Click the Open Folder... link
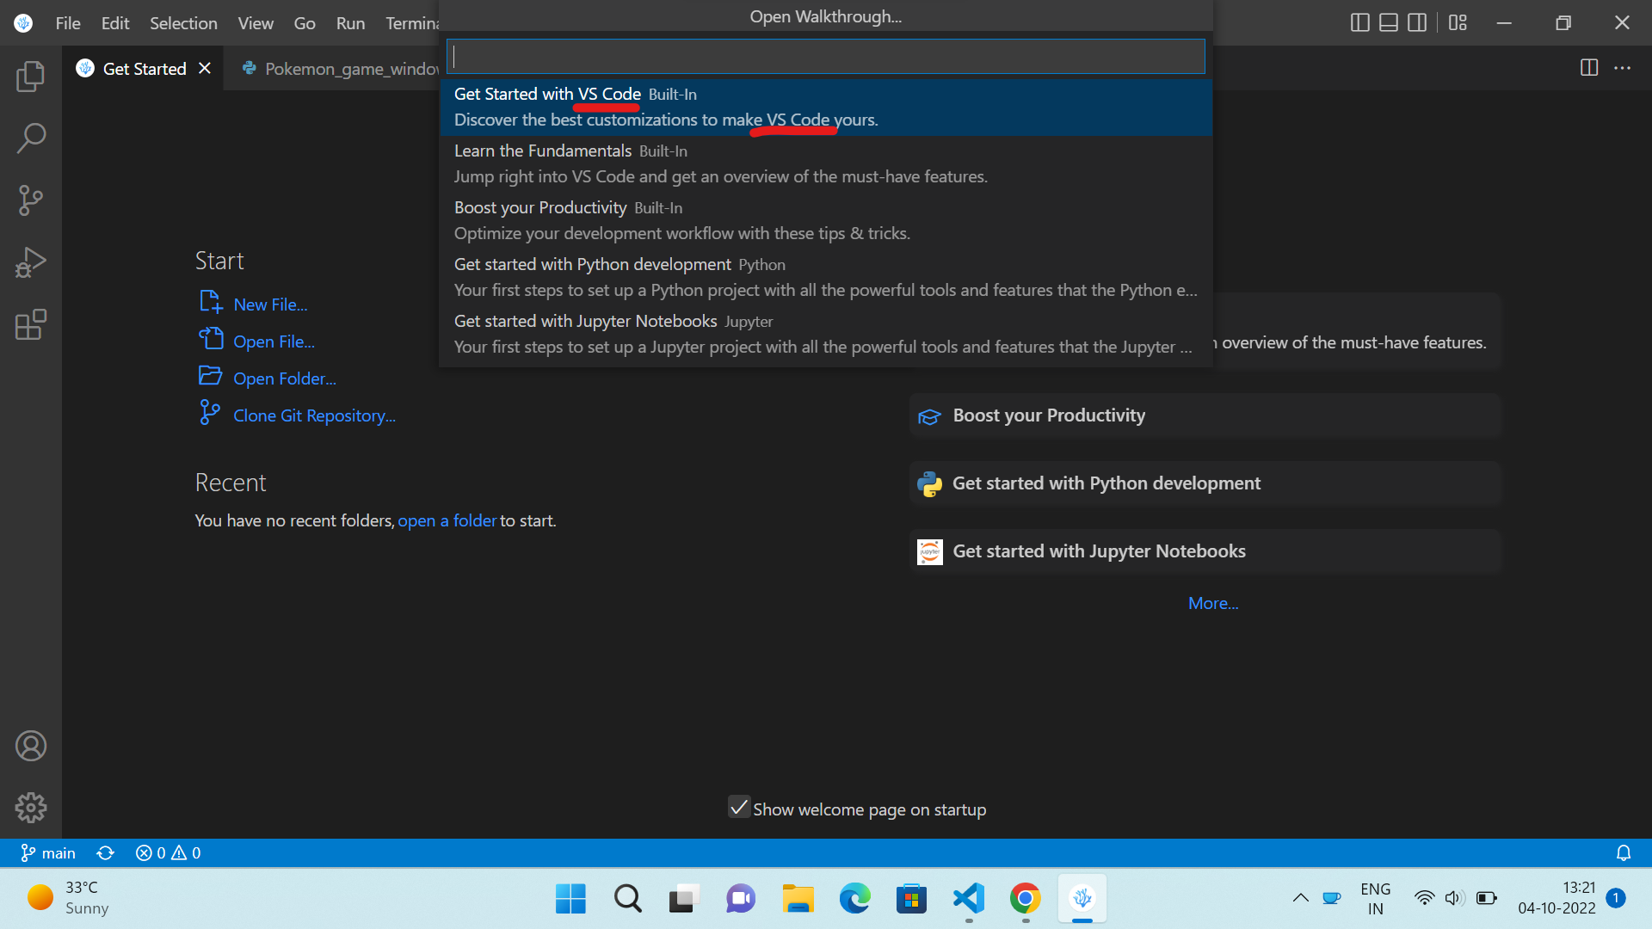 [285, 378]
